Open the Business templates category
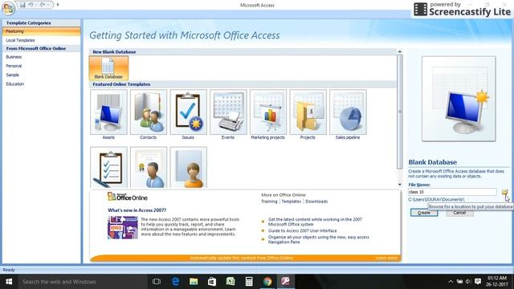514x289 pixels. coord(14,57)
